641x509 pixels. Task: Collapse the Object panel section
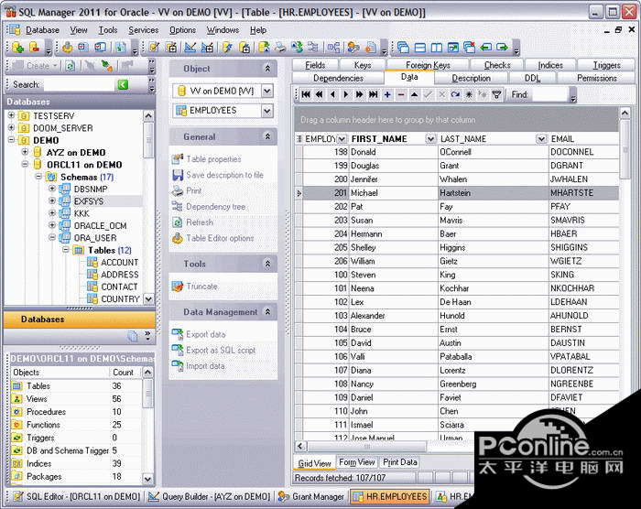267,69
